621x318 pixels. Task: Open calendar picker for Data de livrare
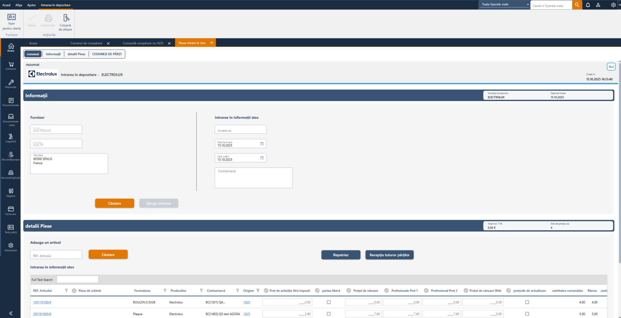click(262, 144)
